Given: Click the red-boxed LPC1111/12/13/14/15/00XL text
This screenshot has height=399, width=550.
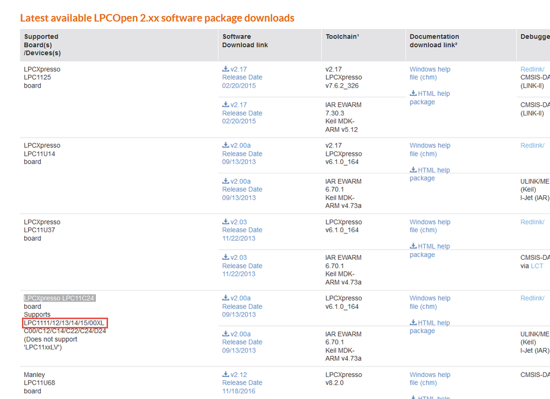Looking at the screenshot, I should point(65,323).
